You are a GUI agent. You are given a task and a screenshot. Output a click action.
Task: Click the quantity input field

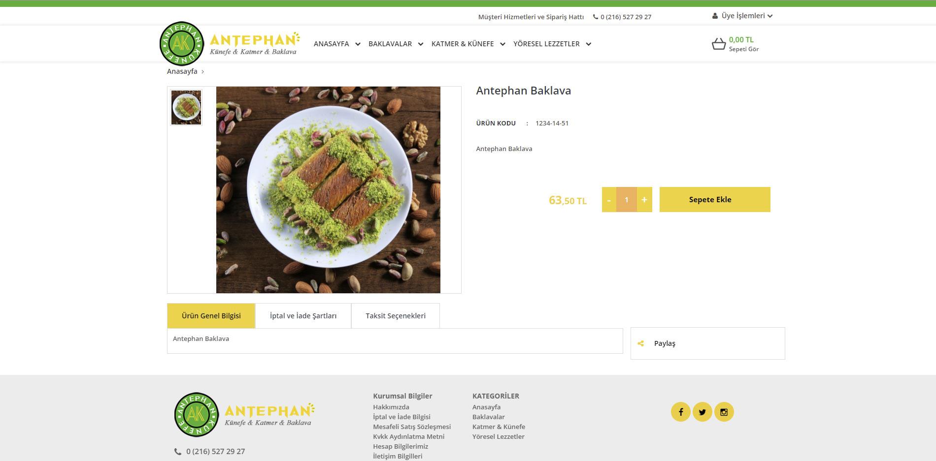pyautogui.click(x=627, y=200)
